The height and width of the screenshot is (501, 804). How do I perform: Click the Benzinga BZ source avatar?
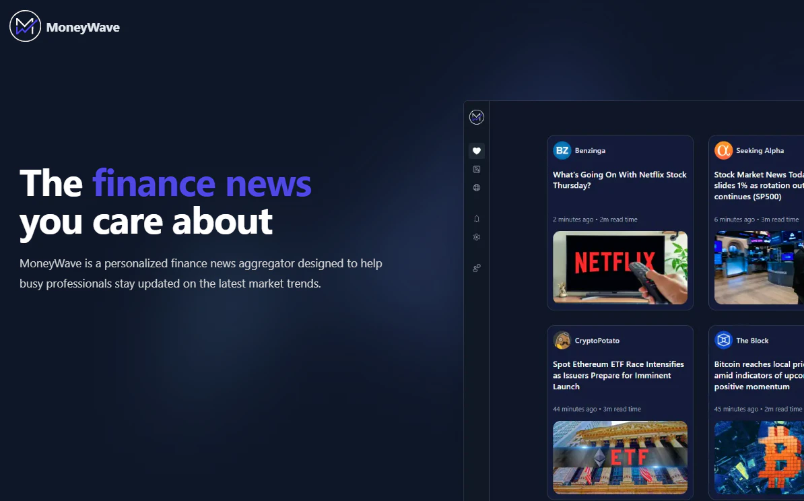[x=562, y=150]
